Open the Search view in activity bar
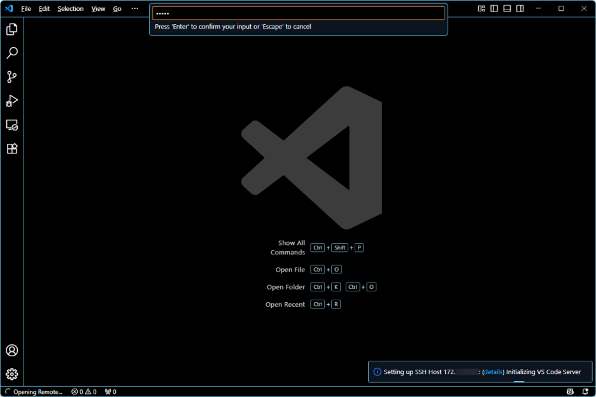The width and height of the screenshot is (596, 397). click(12, 53)
